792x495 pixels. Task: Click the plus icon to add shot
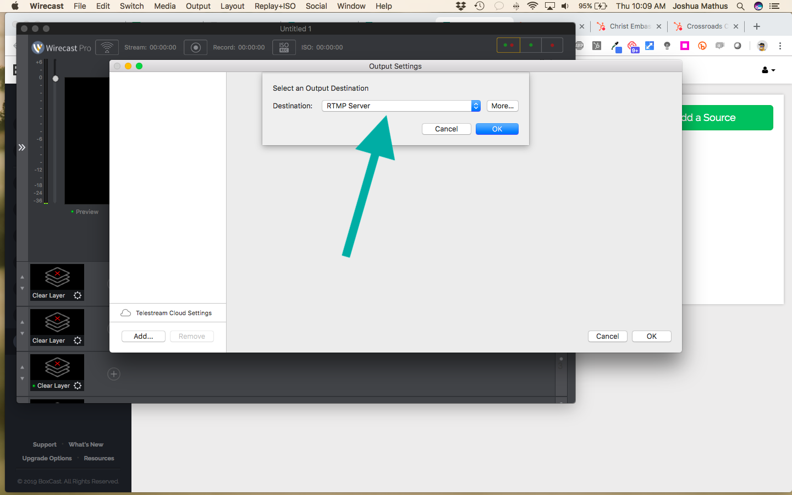114,374
